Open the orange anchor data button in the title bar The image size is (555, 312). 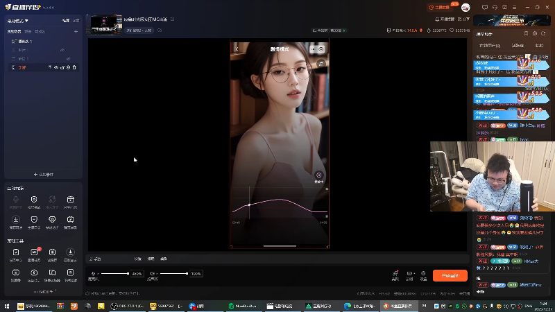tap(439, 7)
